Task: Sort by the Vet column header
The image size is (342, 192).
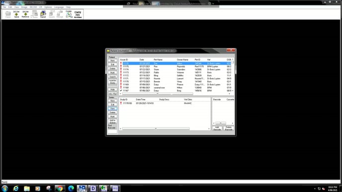Action: pyautogui.click(x=209, y=60)
